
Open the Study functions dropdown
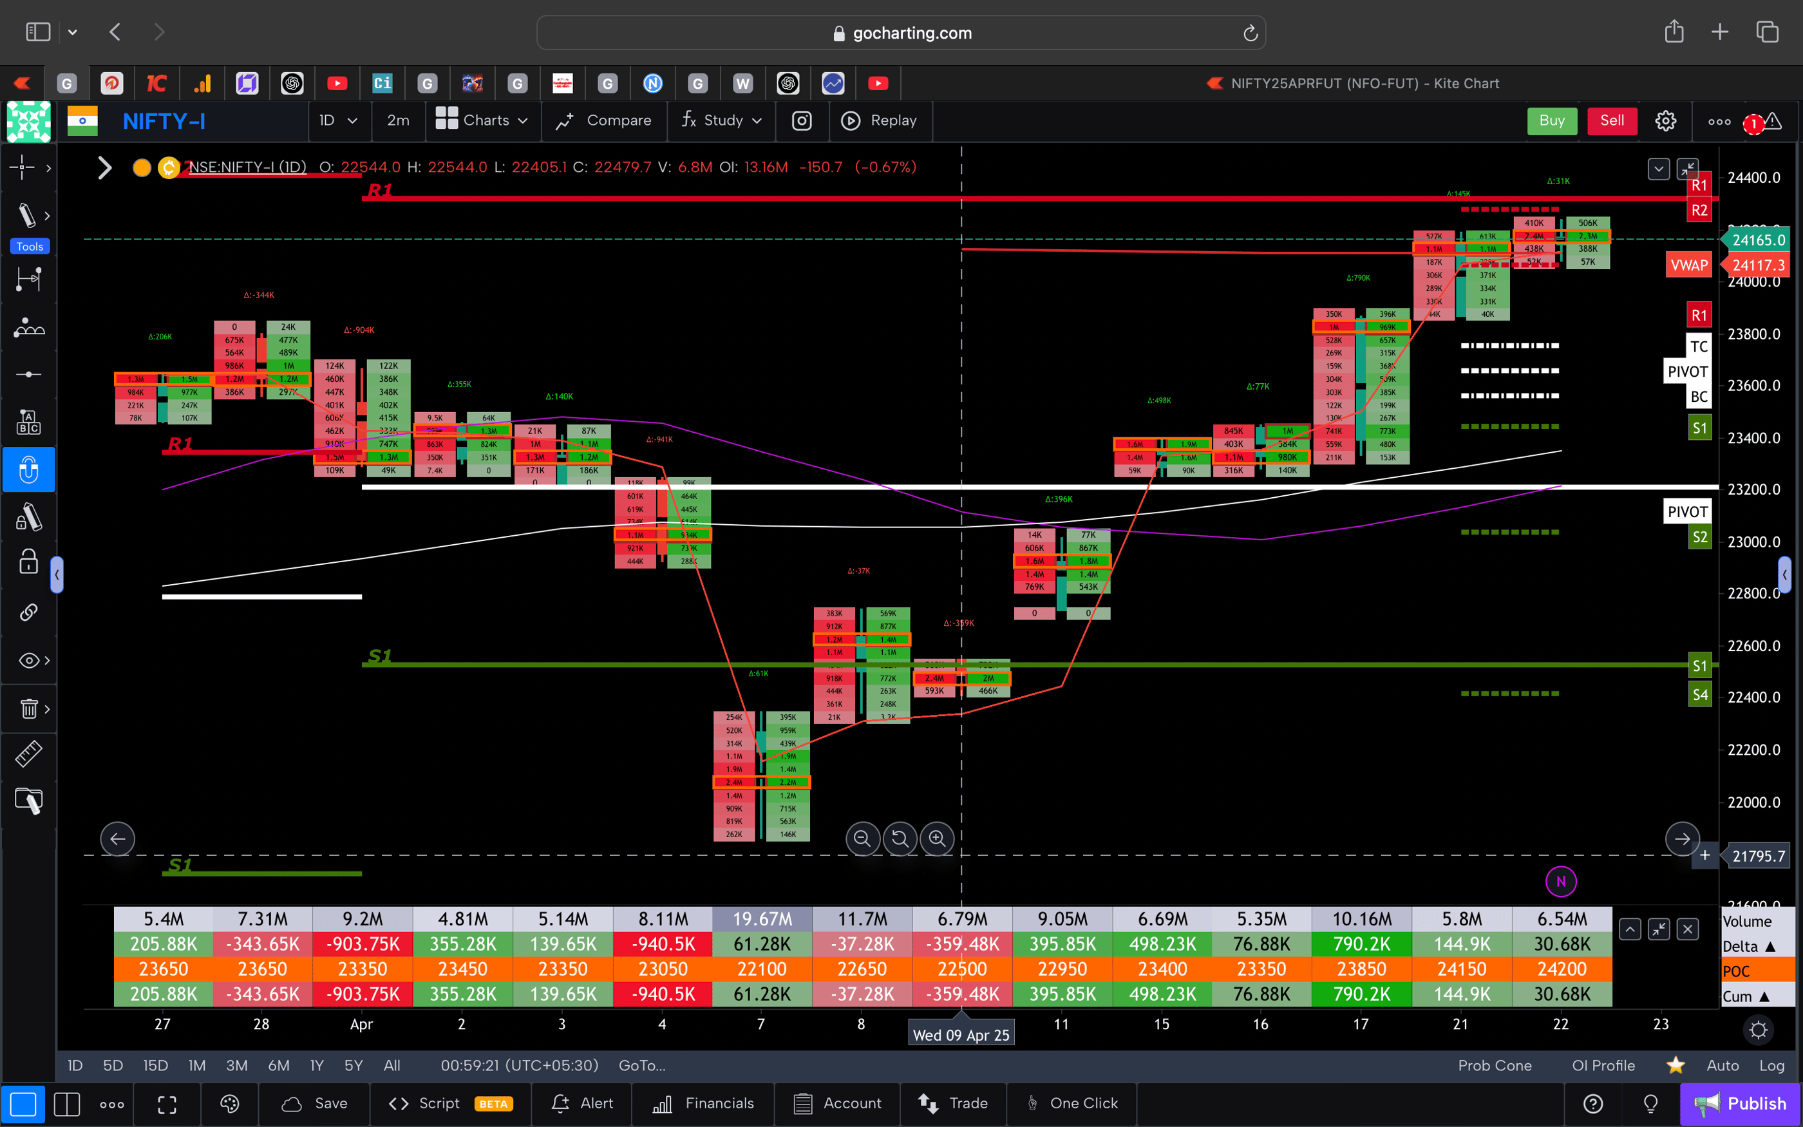click(x=721, y=120)
